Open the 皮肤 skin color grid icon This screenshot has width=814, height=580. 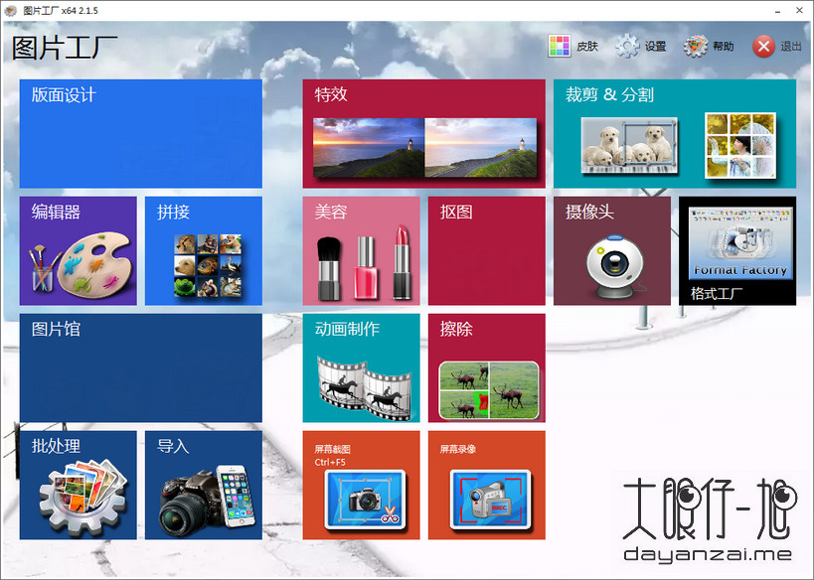560,46
